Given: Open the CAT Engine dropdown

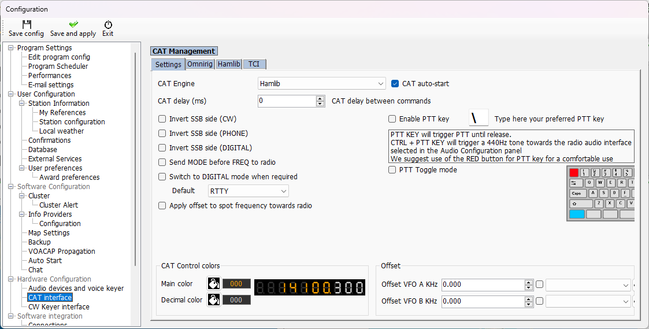Looking at the screenshot, I should pos(321,84).
